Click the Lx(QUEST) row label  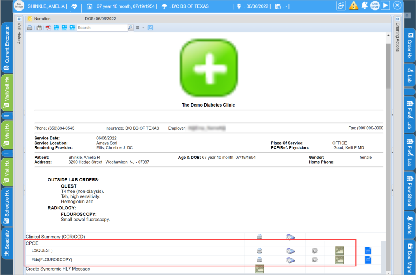click(42, 250)
